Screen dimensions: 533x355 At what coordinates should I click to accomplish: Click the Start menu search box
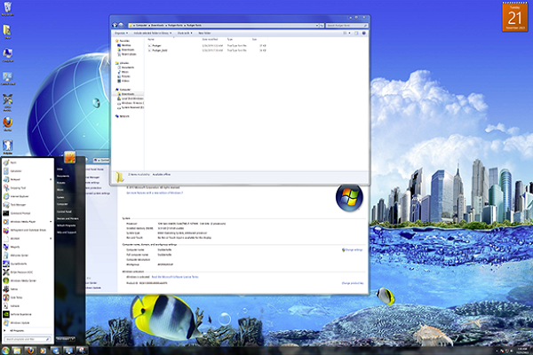(28, 339)
